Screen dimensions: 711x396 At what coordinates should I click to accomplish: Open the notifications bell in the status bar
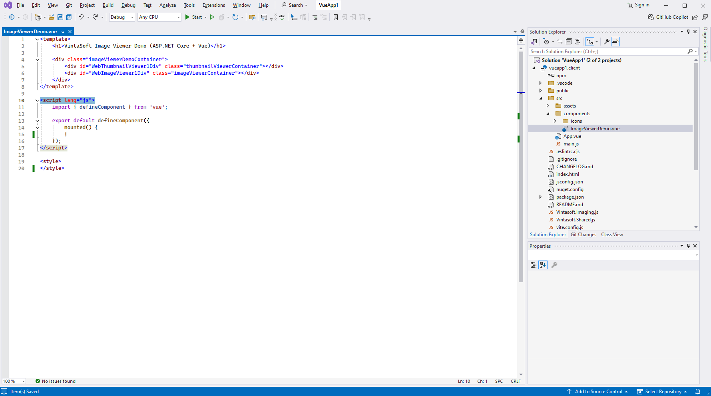pyautogui.click(x=698, y=392)
